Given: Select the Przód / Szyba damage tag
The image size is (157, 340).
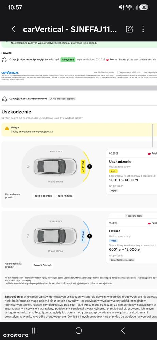Looking at the screenshot, I should click(x=64, y=196).
